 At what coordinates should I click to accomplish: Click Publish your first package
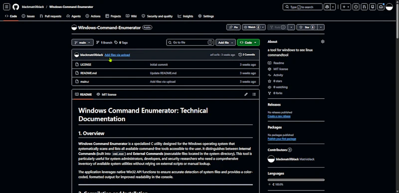[x=282, y=139]
